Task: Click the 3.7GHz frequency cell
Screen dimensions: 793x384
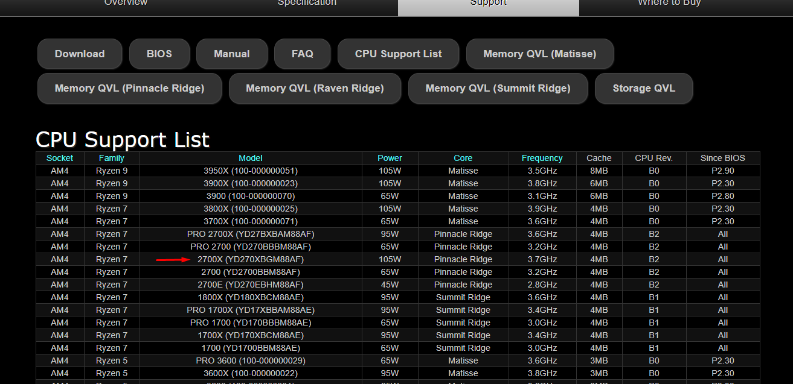Action: coord(542,259)
